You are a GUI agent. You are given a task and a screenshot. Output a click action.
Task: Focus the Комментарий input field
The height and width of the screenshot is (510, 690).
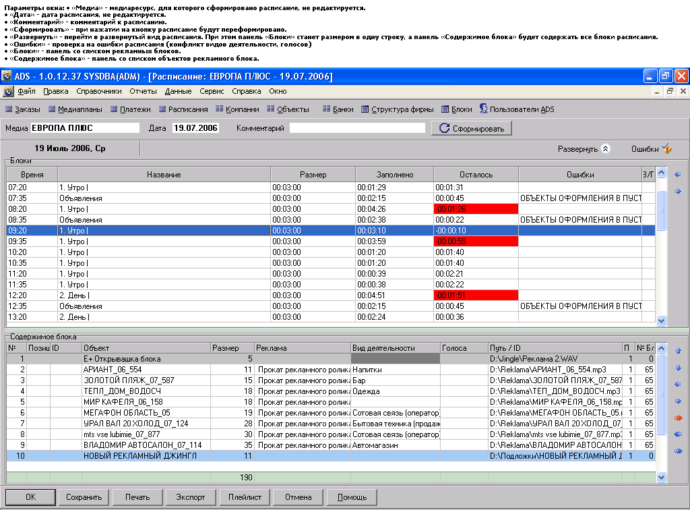357,128
